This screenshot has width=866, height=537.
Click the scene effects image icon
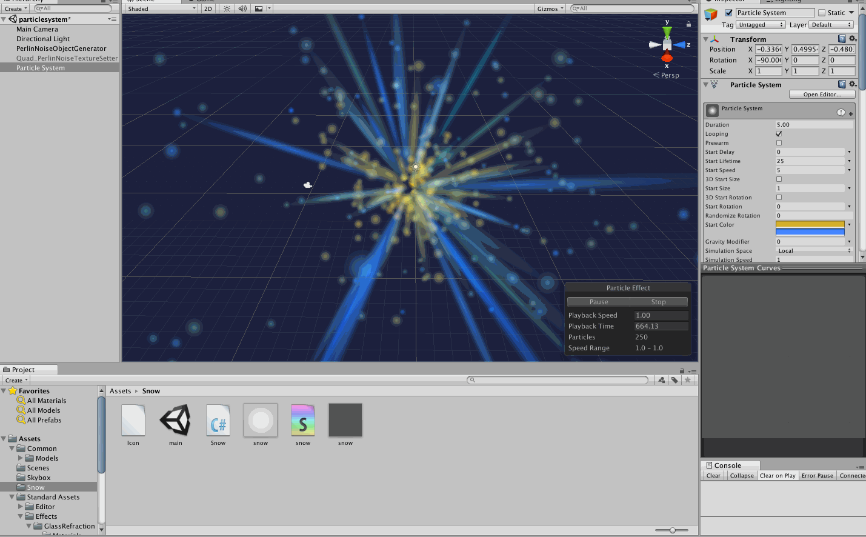click(259, 8)
